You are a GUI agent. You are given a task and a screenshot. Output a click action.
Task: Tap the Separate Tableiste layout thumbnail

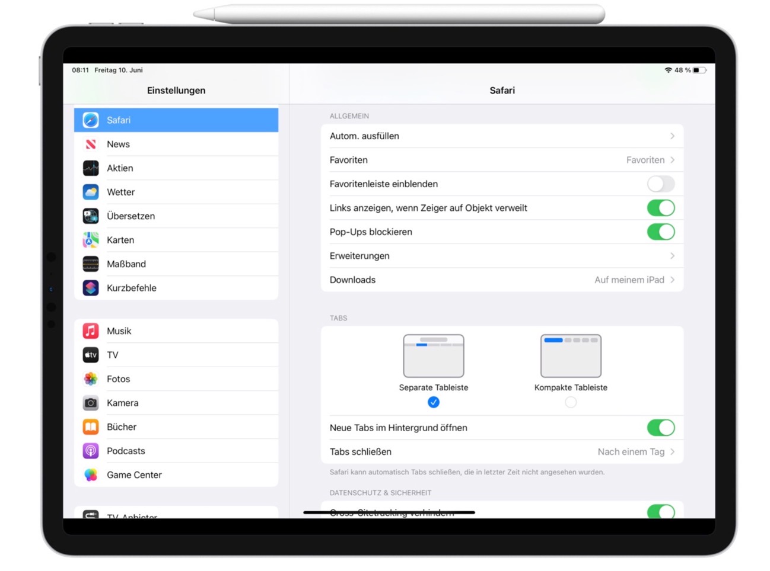[x=434, y=356]
